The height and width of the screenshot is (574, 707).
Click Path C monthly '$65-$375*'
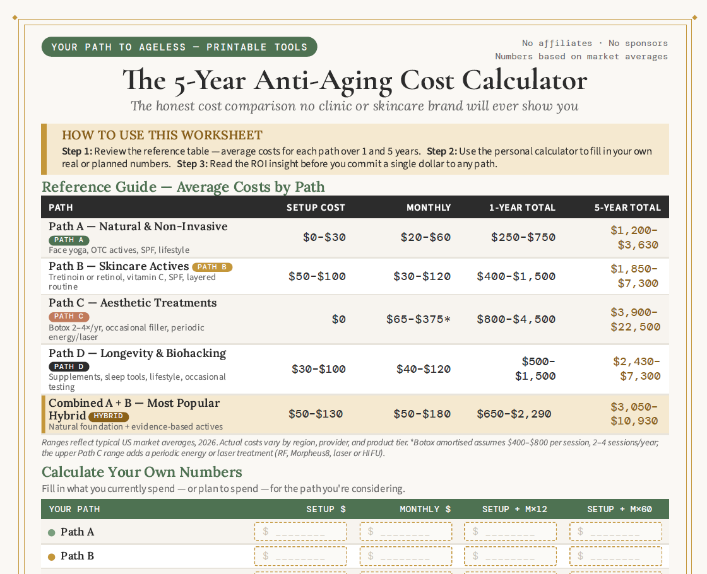[x=419, y=319]
